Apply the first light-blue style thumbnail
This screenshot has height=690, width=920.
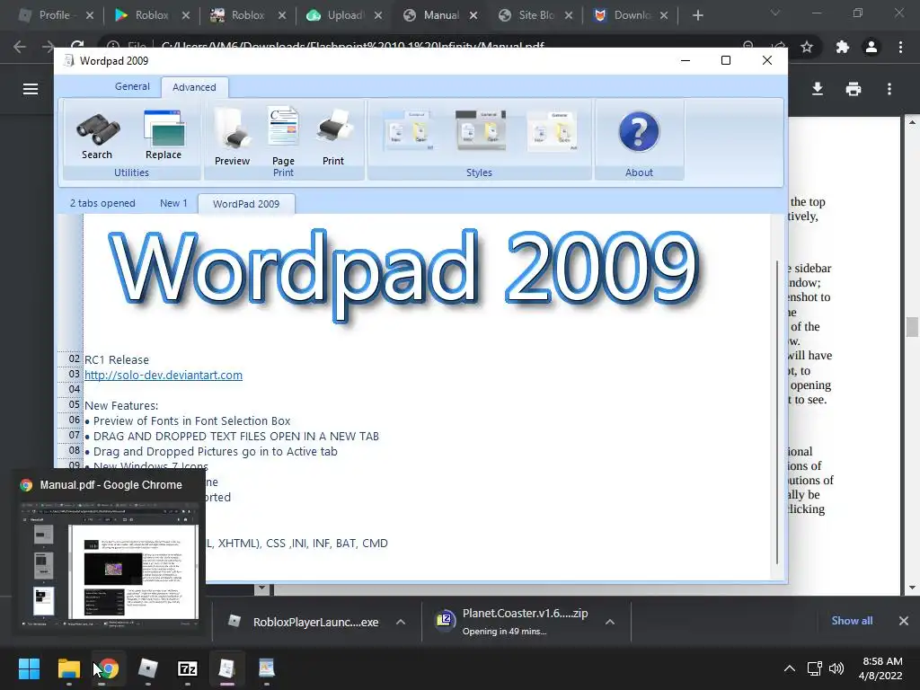(x=410, y=130)
